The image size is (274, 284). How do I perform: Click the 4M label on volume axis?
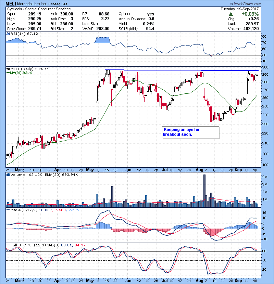264,177
